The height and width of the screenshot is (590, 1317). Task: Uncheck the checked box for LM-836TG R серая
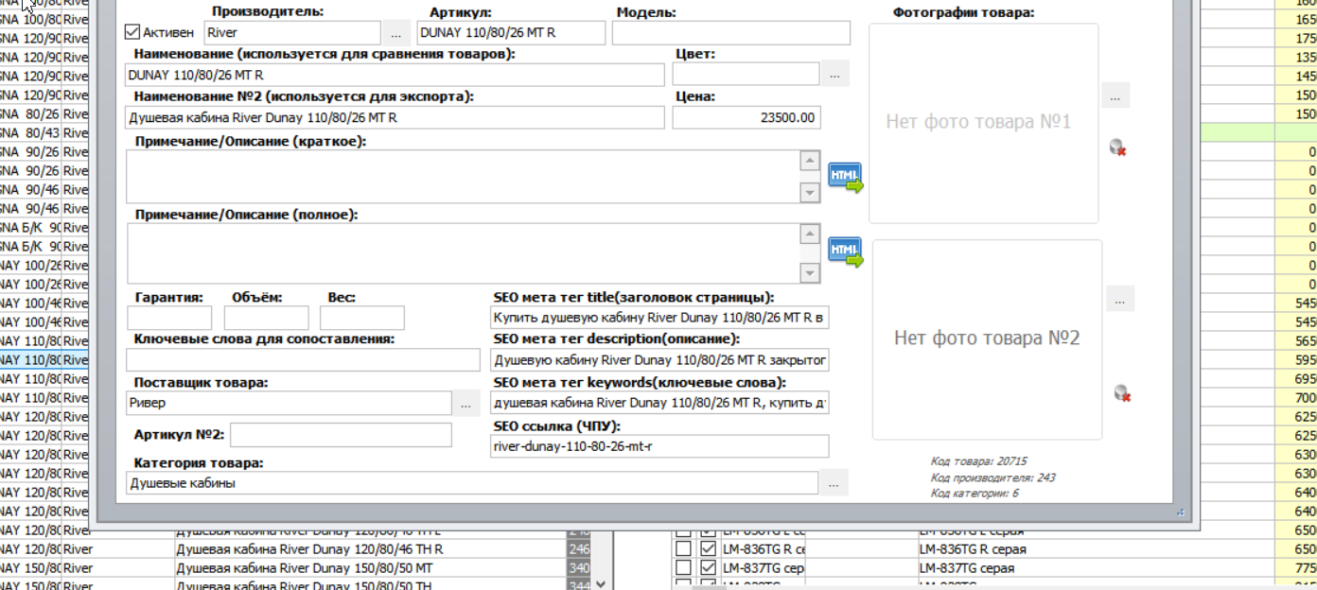pyautogui.click(x=708, y=549)
